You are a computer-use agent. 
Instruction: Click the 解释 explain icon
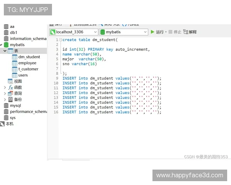pos(186,32)
